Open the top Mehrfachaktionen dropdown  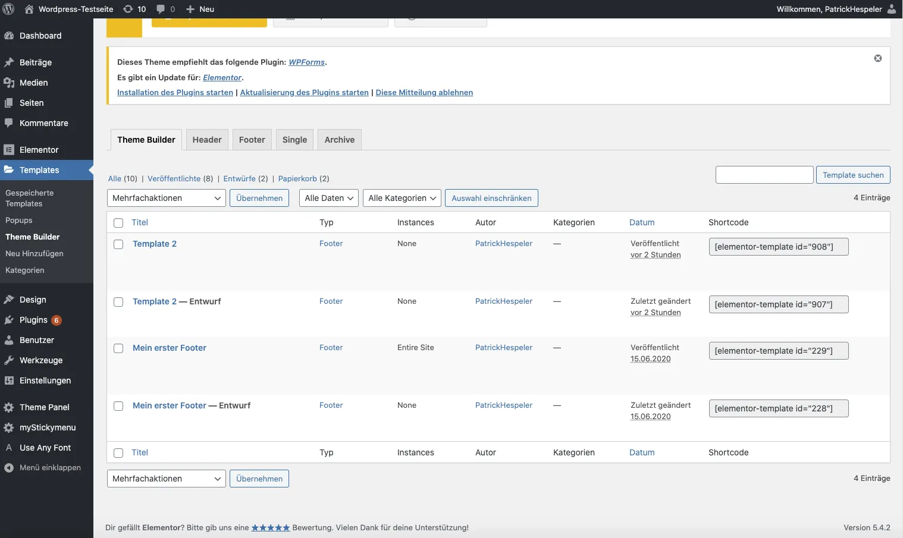point(167,198)
